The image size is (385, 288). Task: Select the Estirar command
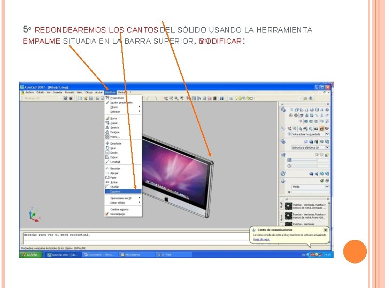point(123,157)
